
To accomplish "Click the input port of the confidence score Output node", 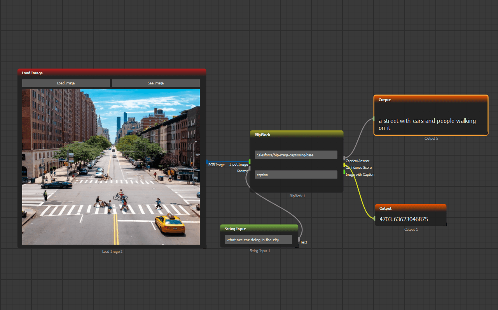I will coord(375,219).
